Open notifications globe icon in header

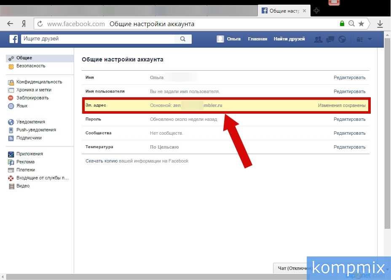coord(342,39)
